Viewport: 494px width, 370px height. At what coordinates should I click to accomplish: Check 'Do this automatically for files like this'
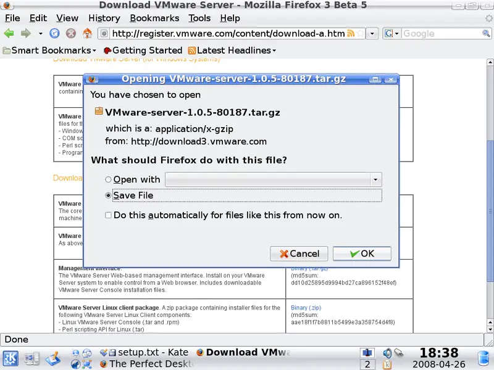click(x=108, y=215)
